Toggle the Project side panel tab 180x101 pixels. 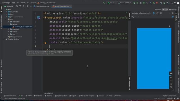[1, 9]
